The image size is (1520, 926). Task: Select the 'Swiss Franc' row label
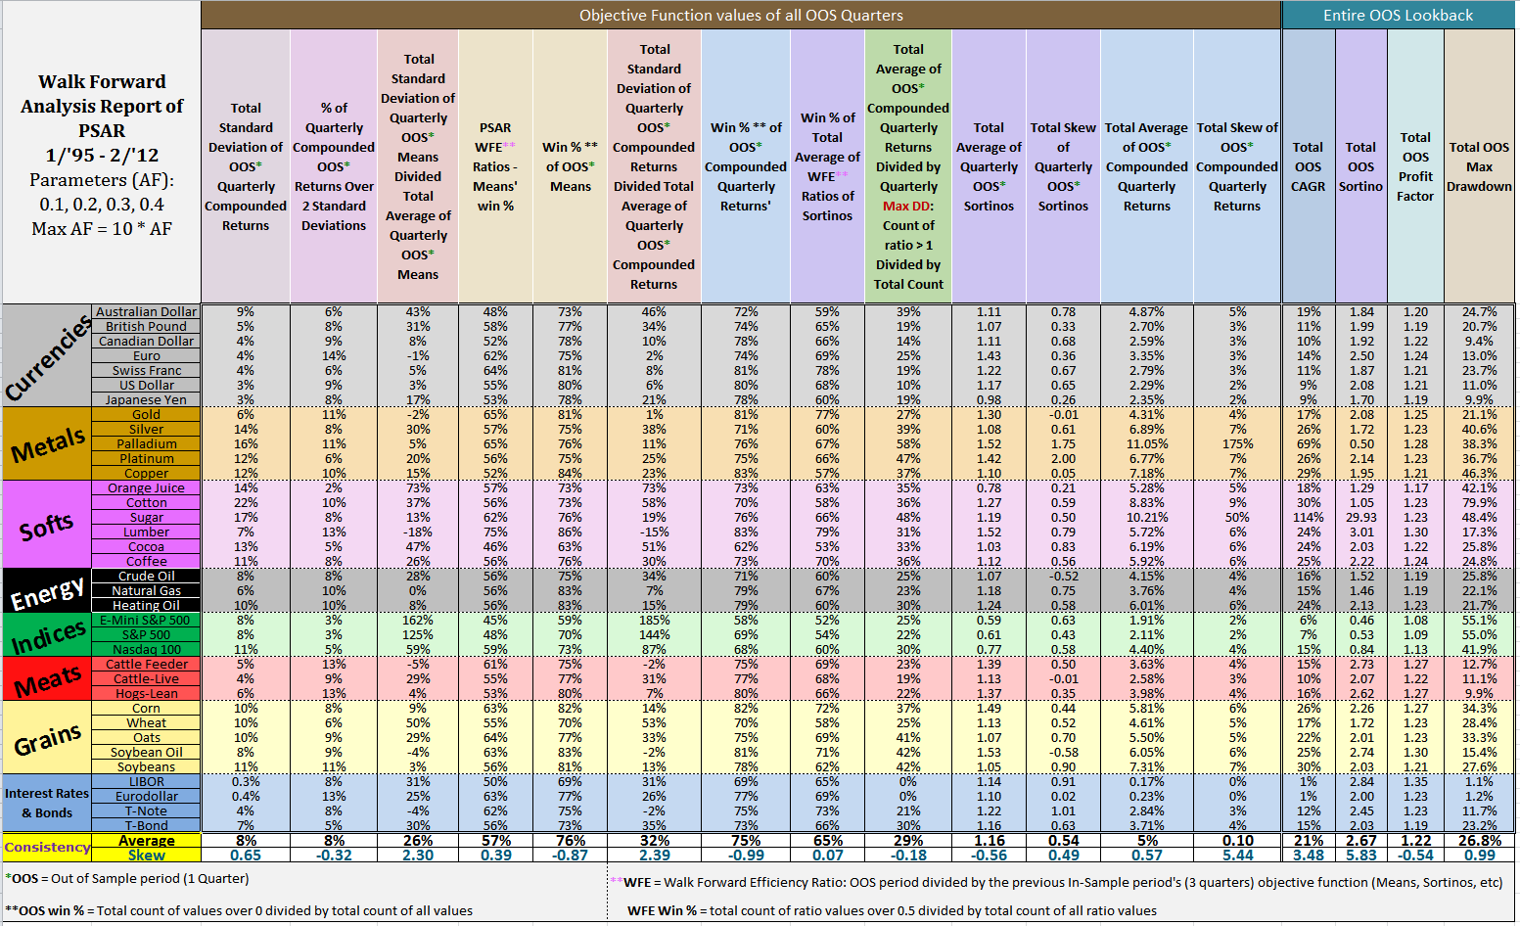pos(146,370)
